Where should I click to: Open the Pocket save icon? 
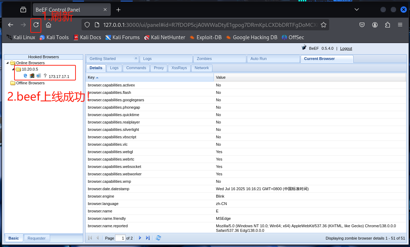[x=362, y=25]
